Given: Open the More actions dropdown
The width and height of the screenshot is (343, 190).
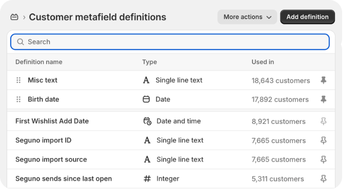Looking at the screenshot, I should pos(247,17).
